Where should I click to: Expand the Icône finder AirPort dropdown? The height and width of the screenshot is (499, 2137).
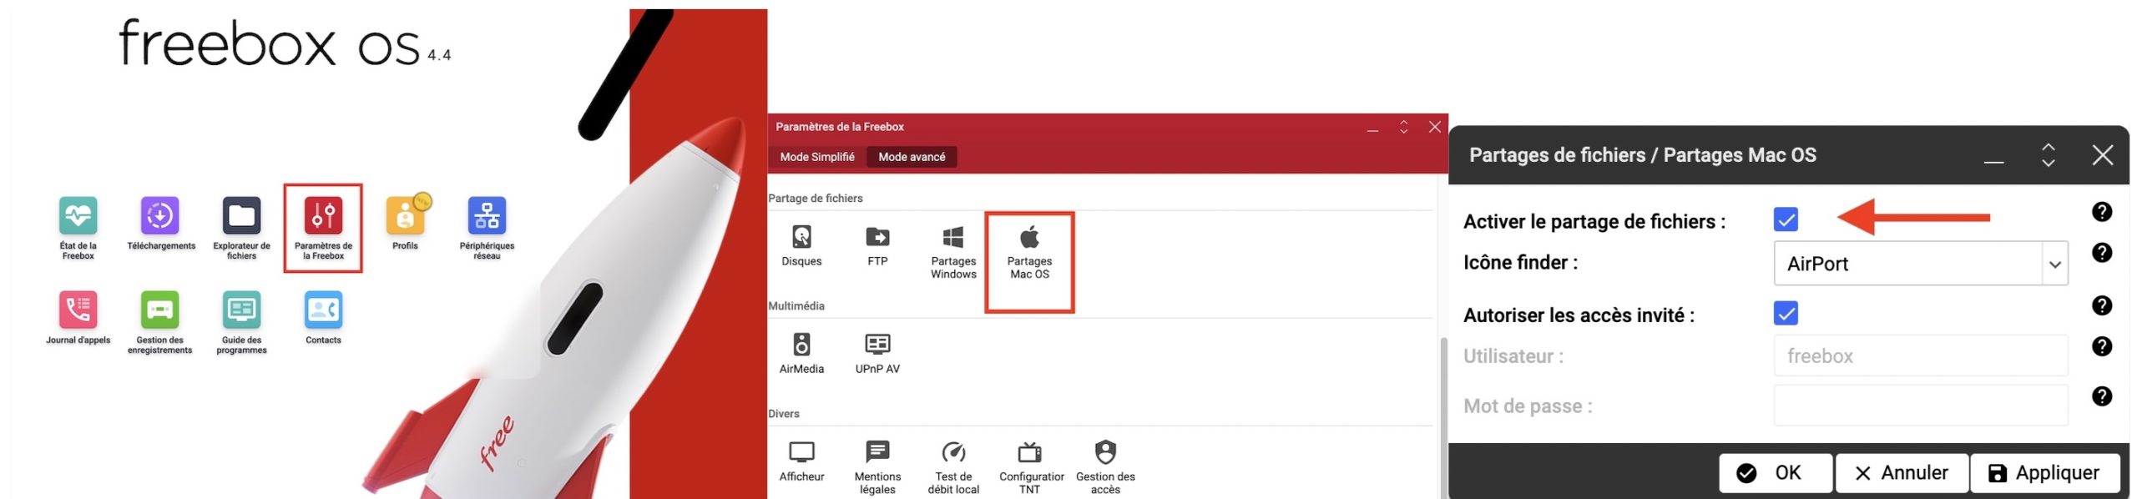click(2054, 264)
